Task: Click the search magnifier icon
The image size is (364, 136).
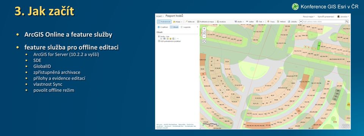Action: pos(347,22)
